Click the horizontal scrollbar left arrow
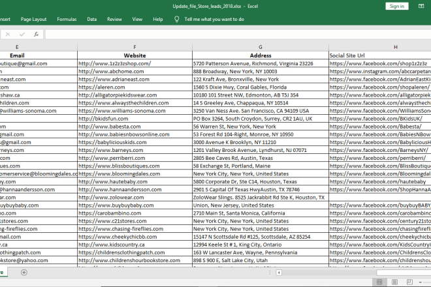The image size is (431, 287). (279, 273)
